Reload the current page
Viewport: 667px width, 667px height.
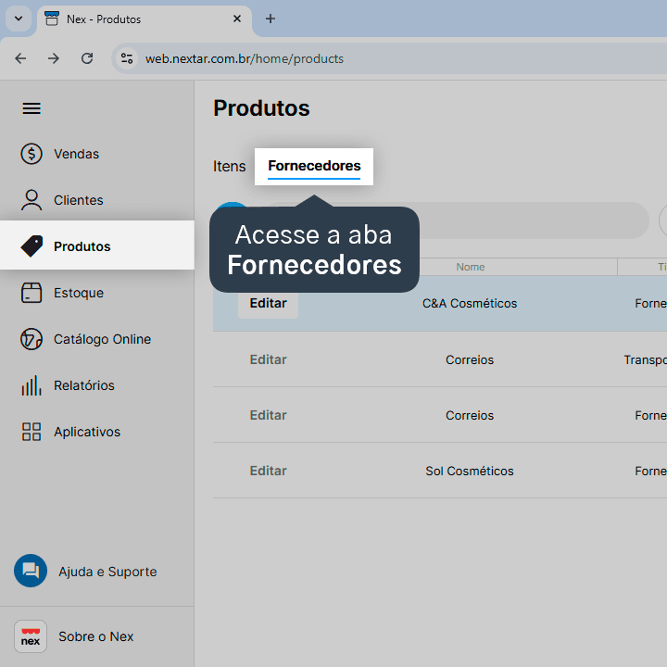click(87, 58)
